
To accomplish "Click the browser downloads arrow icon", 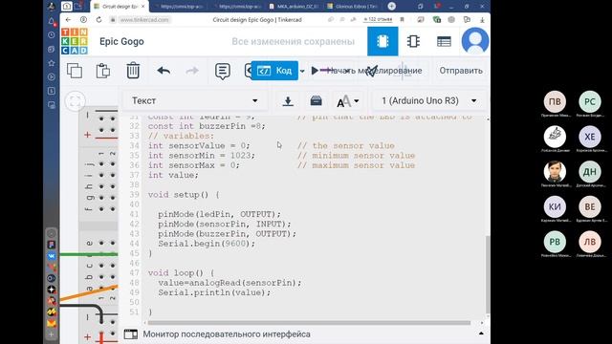I will [482, 19].
